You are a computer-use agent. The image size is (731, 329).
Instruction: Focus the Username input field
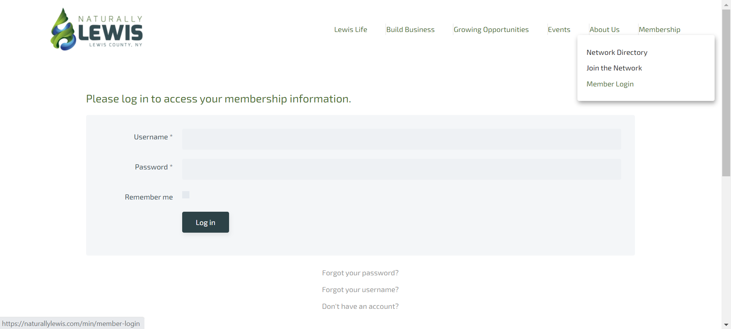(401, 139)
